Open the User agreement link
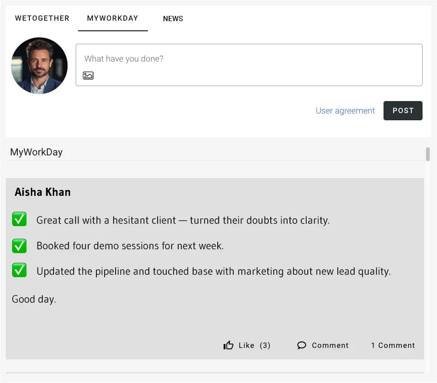The width and height of the screenshot is (437, 383). coord(345,111)
